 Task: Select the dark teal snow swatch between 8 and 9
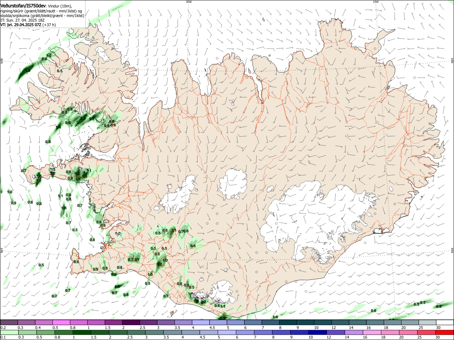pos(288,323)
